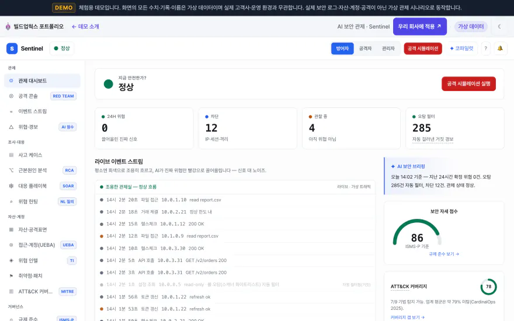Go back via 데모 소개 link

pos(85,26)
